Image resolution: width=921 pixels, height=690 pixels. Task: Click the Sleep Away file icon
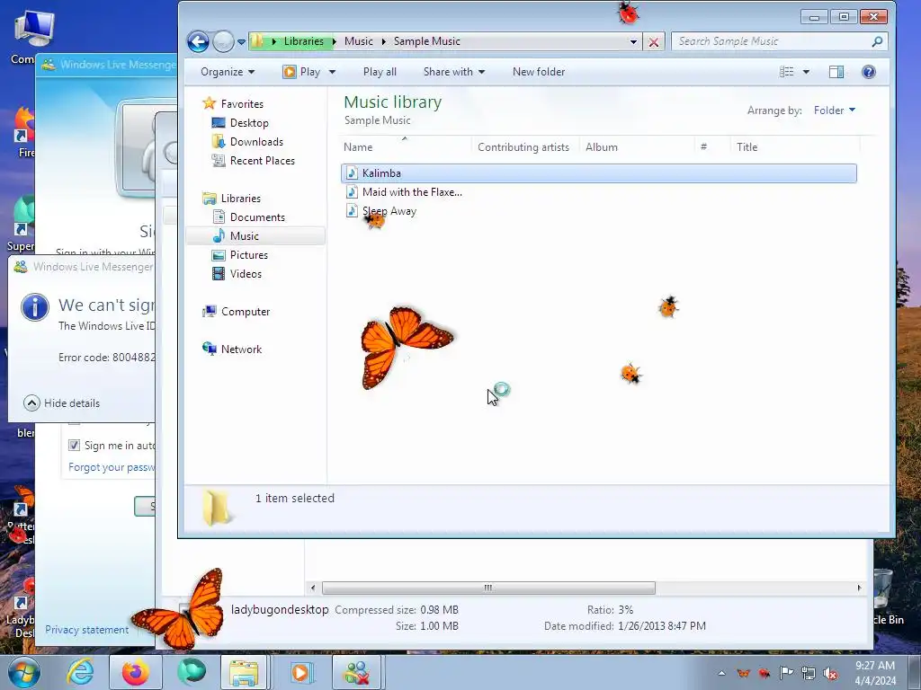[352, 210]
